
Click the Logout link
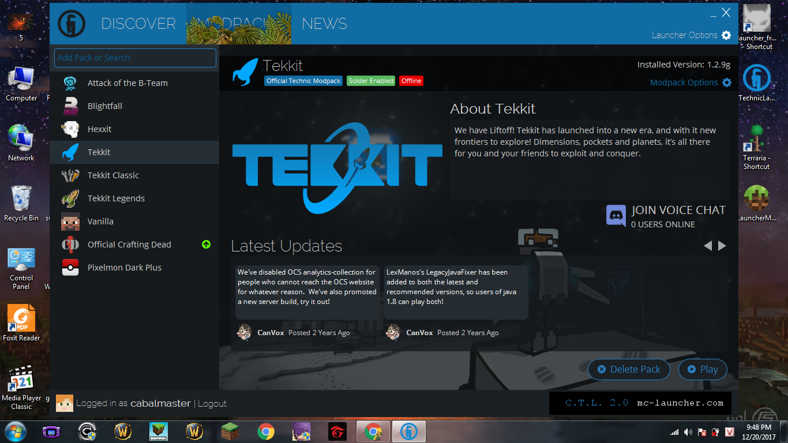tap(212, 403)
